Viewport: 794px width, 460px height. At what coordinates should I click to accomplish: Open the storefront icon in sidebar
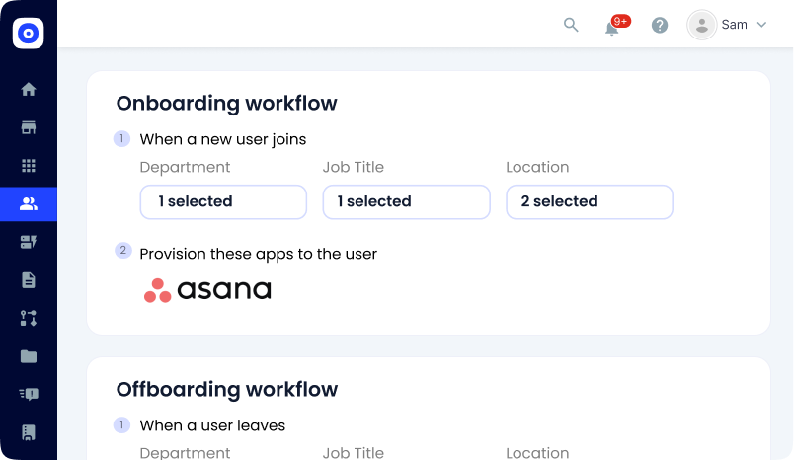29,127
